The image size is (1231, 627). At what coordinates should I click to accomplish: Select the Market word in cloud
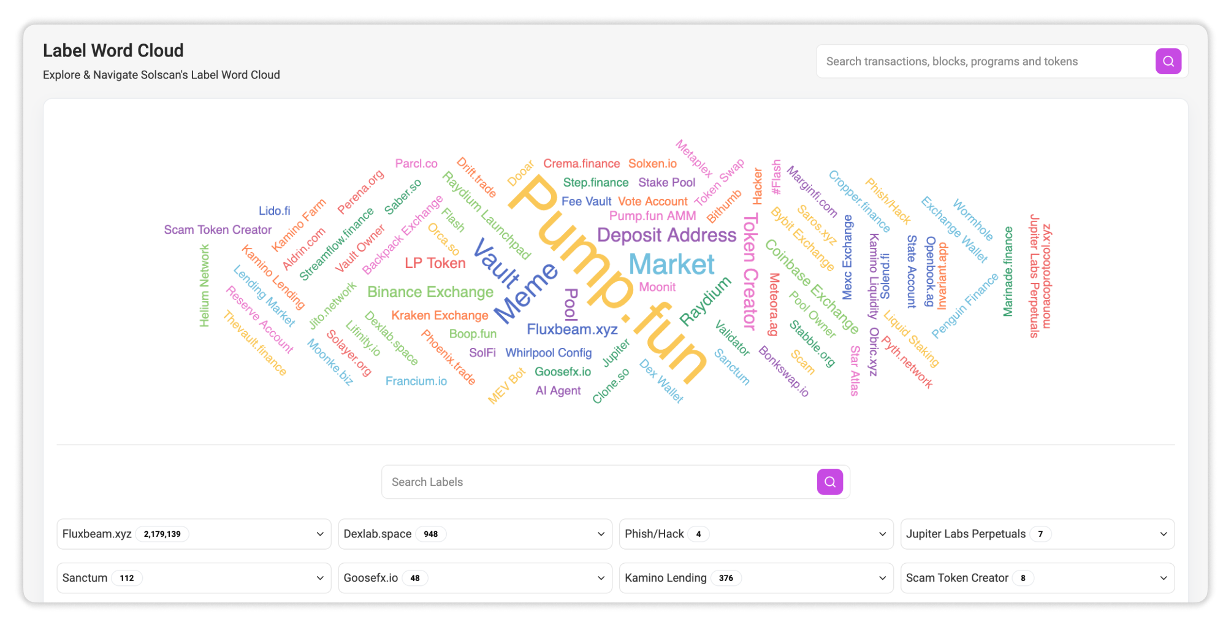(671, 264)
